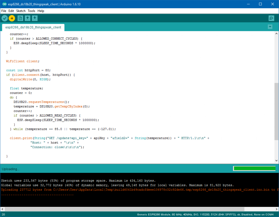
Task: Create a new sketch with New icon
Action: [20, 18]
